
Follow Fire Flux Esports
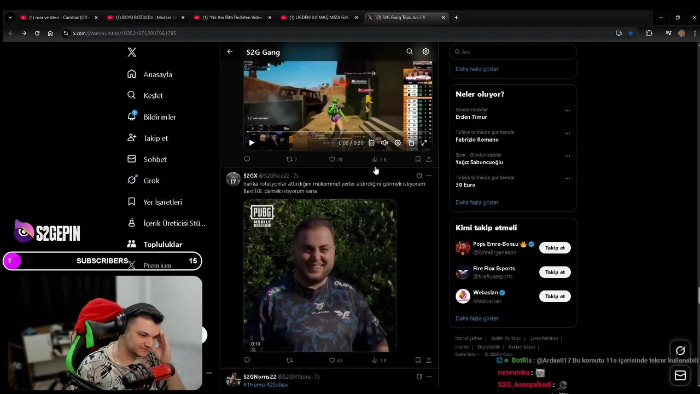[555, 272]
